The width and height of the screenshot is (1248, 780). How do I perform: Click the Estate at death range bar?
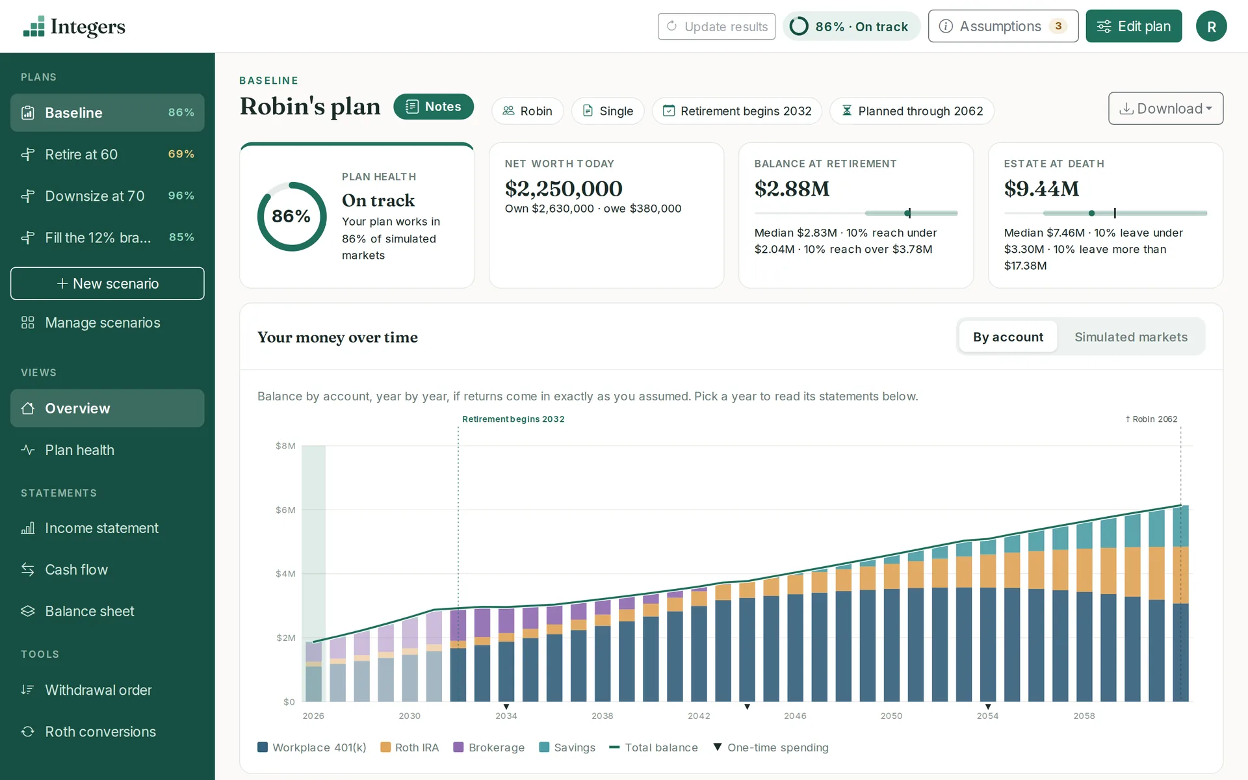tap(1105, 213)
